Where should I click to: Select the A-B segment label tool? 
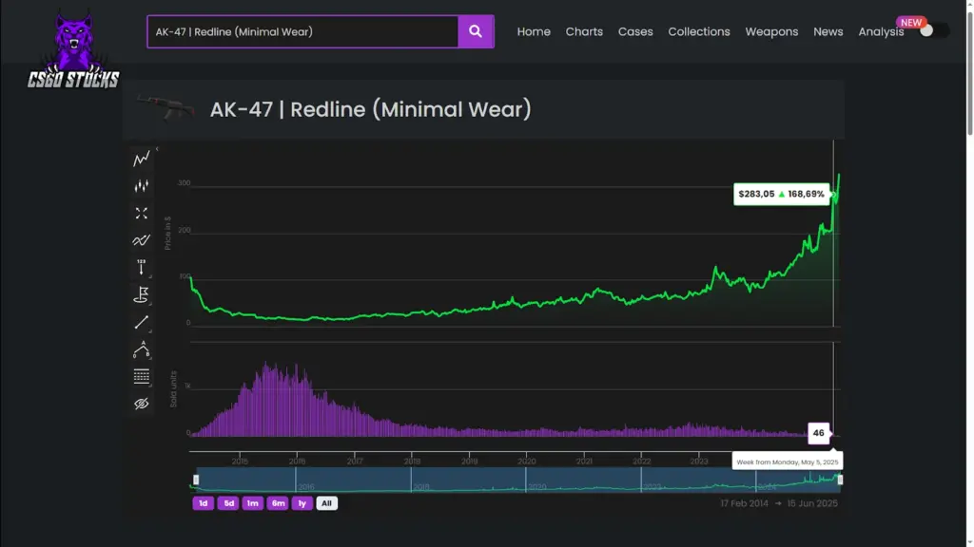coord(142,349)
